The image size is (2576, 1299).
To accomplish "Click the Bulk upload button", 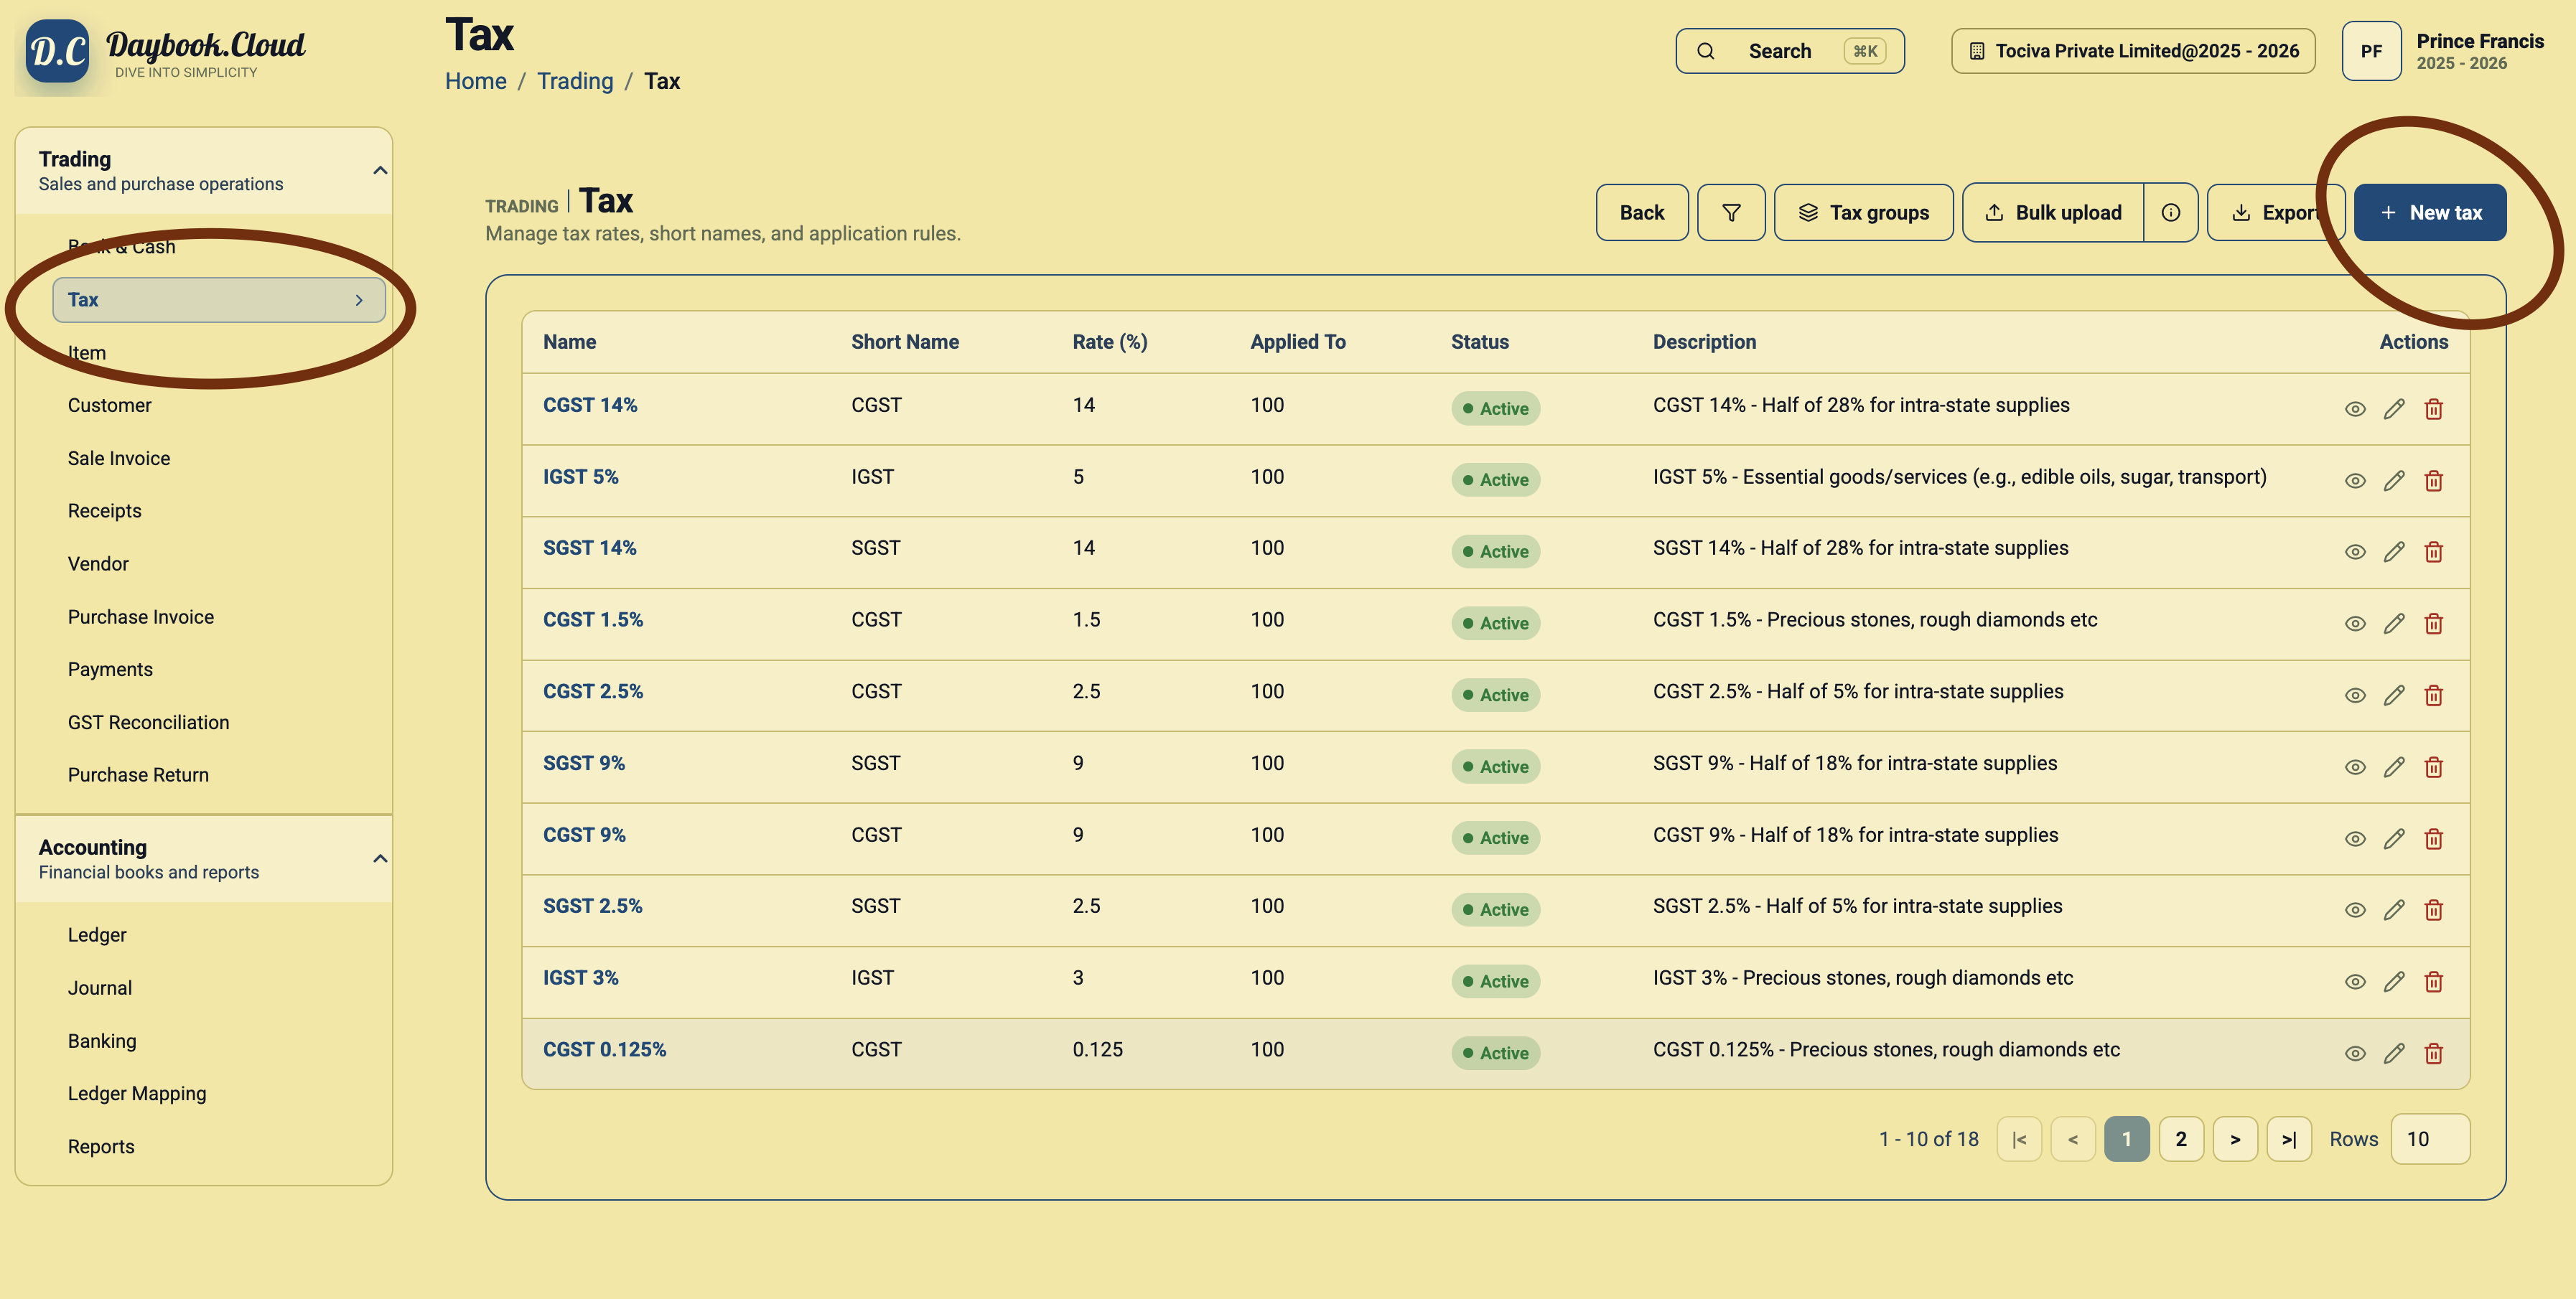I will coord(2053,212).
